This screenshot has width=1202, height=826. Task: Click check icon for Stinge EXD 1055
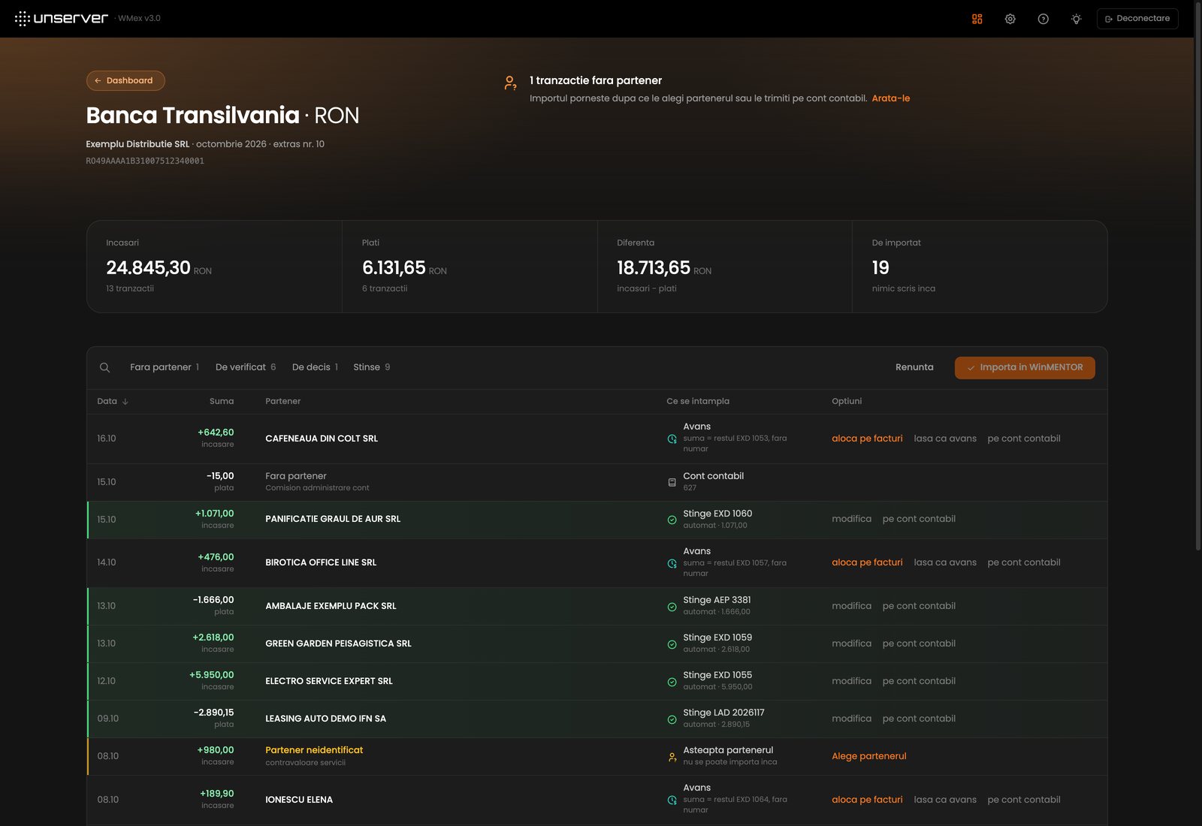(672, 682)
